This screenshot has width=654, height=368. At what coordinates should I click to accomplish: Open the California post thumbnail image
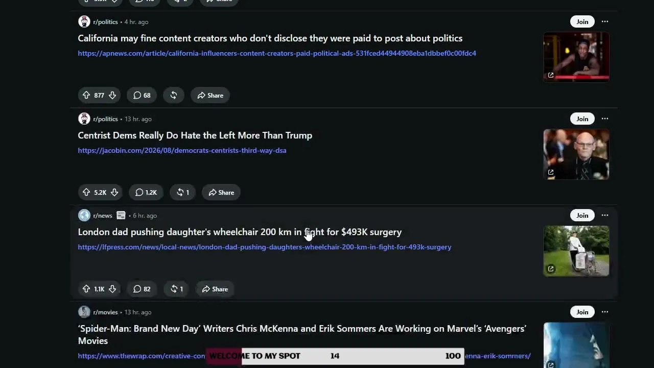576,57
